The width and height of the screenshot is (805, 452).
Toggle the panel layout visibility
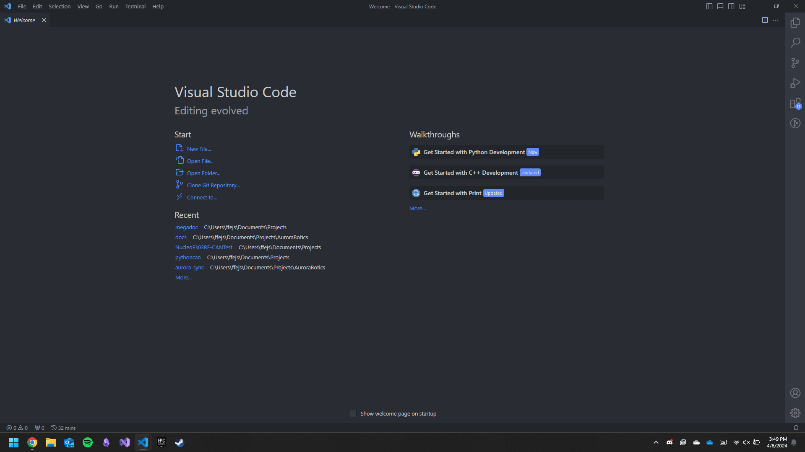click(x=720, y=6)
